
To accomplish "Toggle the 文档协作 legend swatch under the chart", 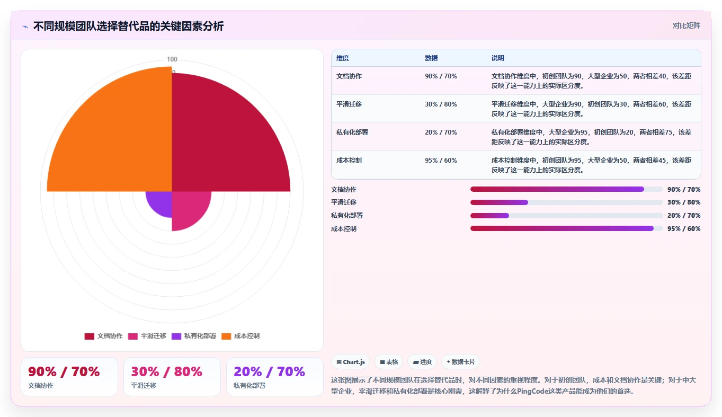I will [x=89, y=336].
